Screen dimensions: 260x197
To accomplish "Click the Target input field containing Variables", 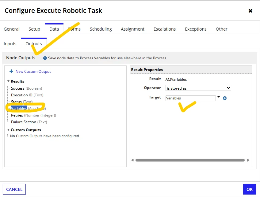I will point(190,98).
